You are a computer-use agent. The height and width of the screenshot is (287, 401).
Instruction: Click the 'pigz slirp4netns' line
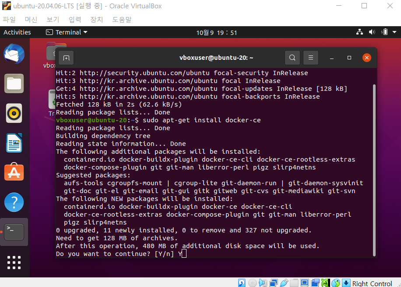click(95, 222)
